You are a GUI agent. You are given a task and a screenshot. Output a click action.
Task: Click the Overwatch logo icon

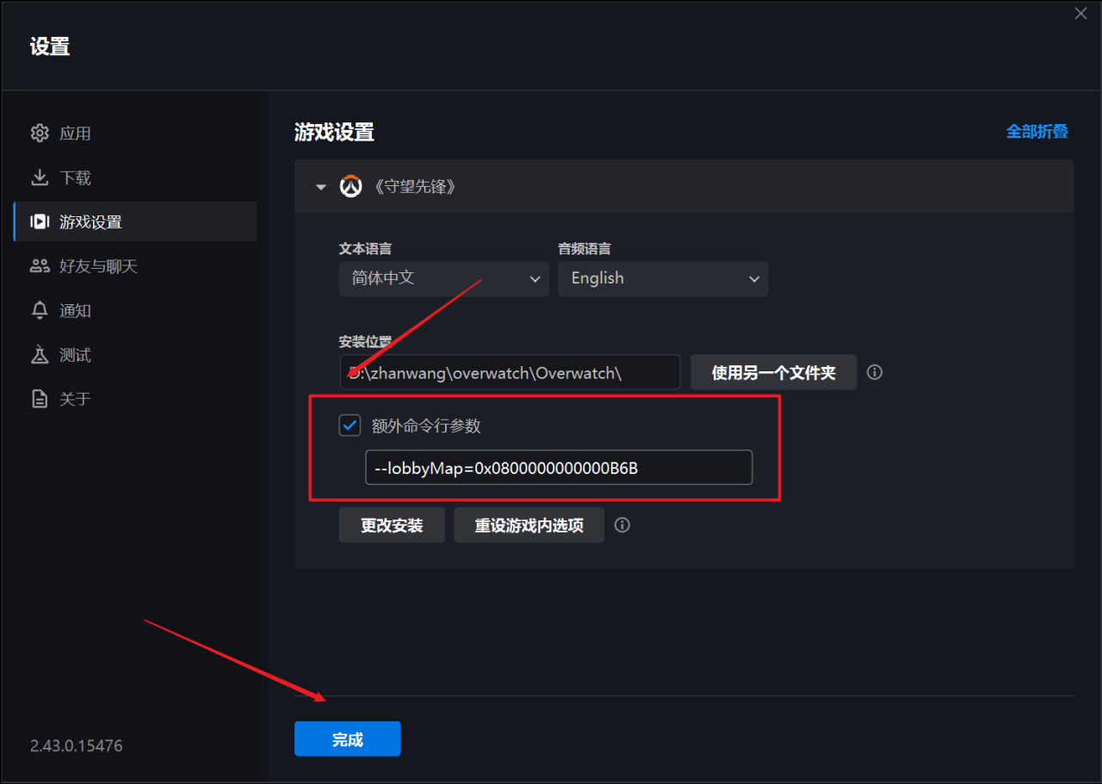350,186
